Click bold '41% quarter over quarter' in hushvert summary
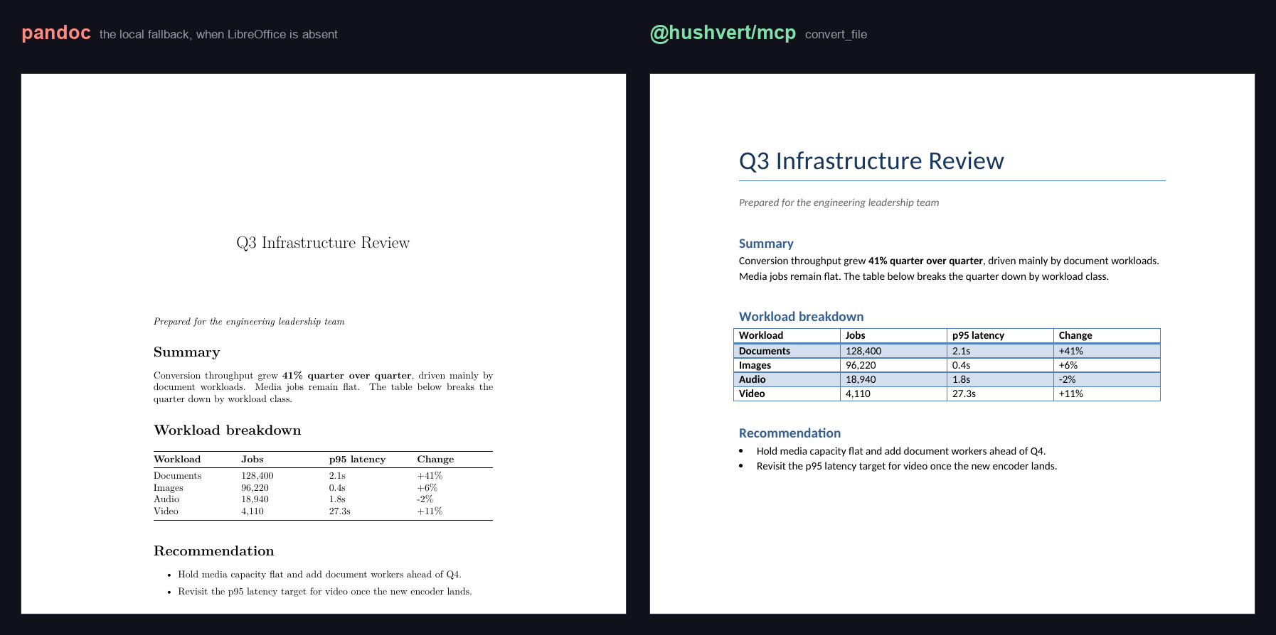Viewport: 1276px width, 635px height. click(x=925, y=261)
